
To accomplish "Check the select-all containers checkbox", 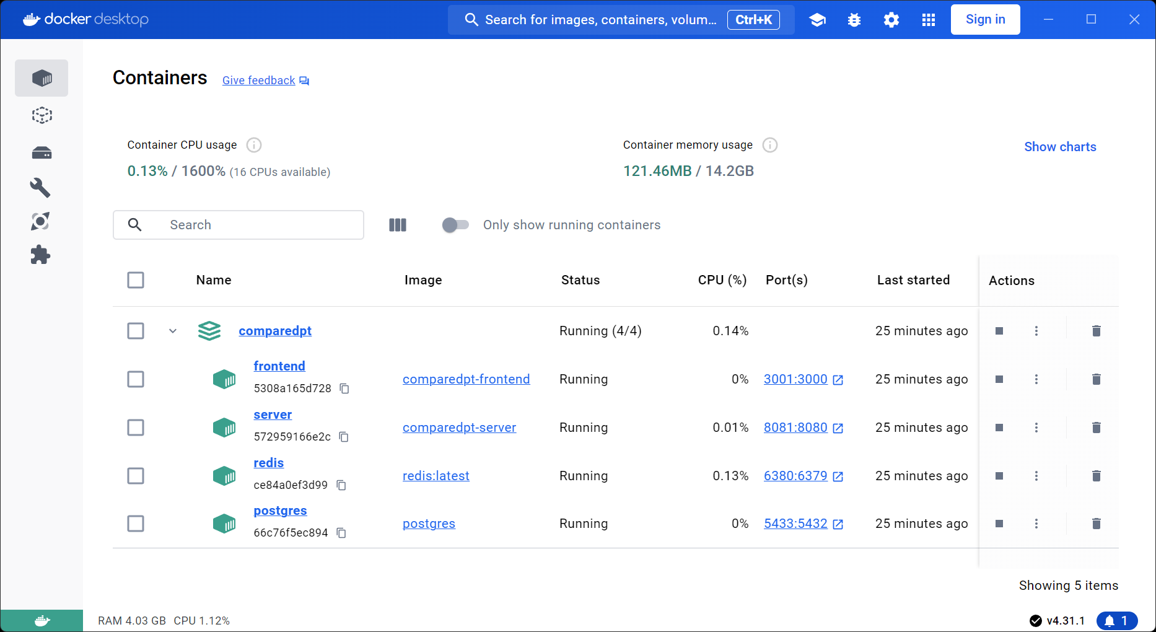I will click(x=136, y=280).
